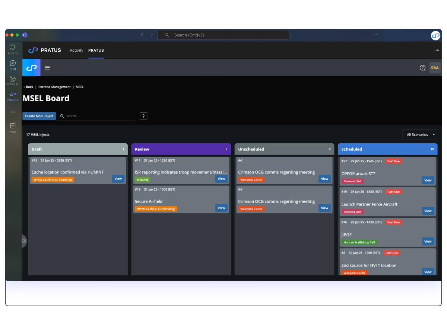Click the Apps plus icon in sidebar
Image resolution: width=447 pixels, height=335 pixels.
[x=13, y=127]
